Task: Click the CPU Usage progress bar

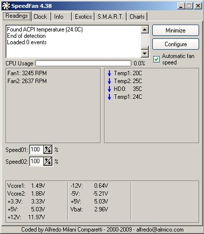Action: (83, 63)
